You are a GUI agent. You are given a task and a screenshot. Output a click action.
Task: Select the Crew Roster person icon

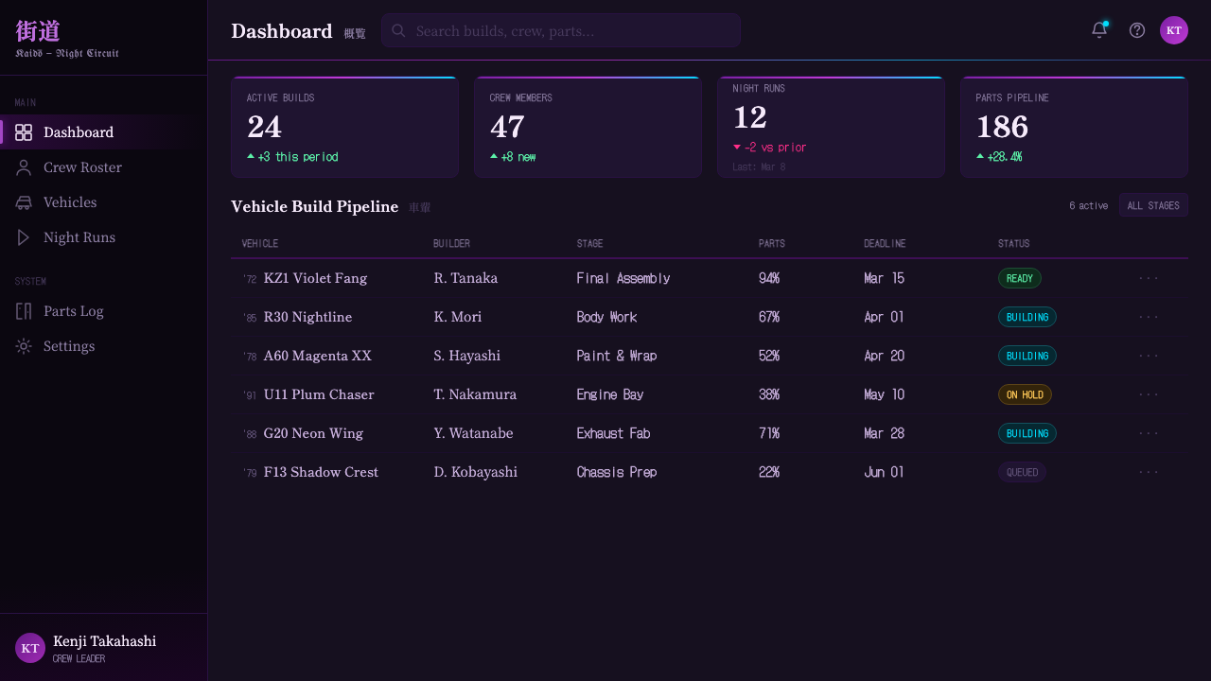point(24,167)
